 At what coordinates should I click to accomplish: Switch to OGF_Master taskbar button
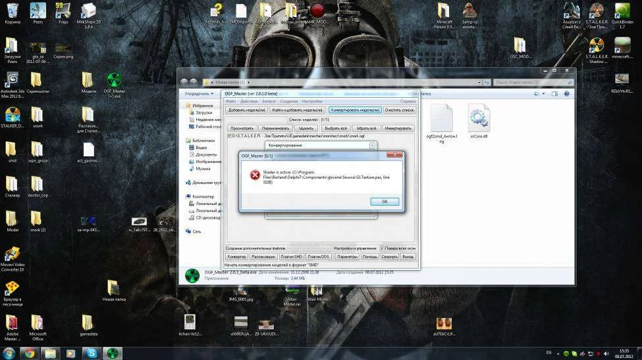[113, 353]
